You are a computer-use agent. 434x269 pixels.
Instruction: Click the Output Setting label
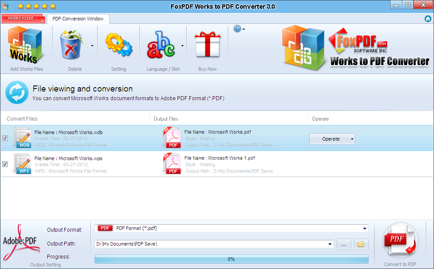[x=46, y=265]
